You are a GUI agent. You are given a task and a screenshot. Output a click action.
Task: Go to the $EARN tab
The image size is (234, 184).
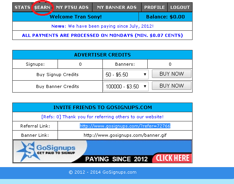[42, 7]
